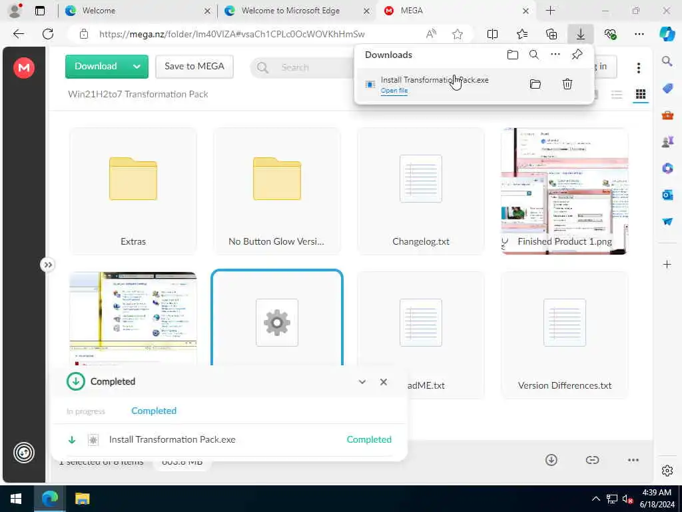Add page to favorites star
This screenshot has height=512, width=682.
pos(457,34)
